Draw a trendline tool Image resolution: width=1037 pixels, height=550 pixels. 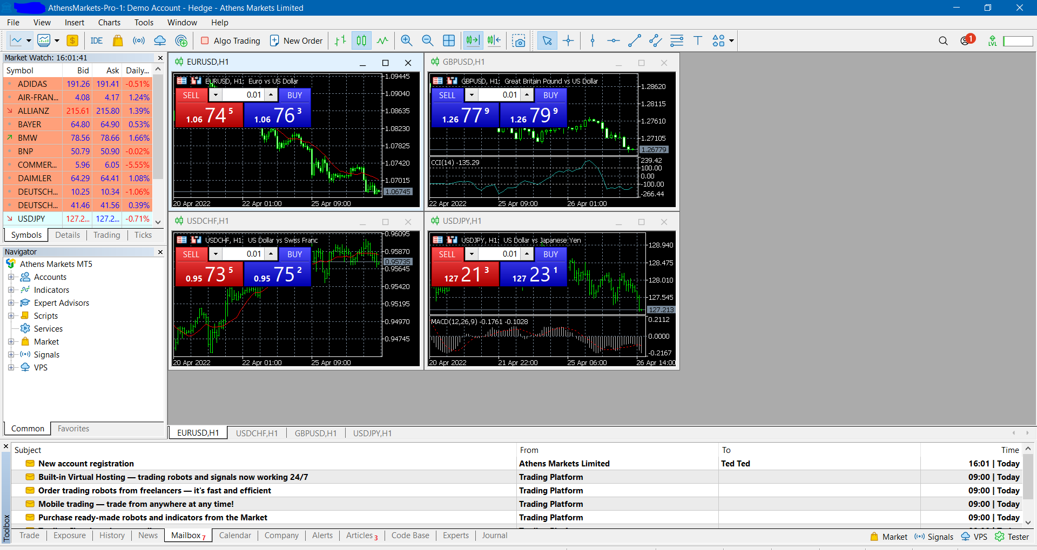(635, 40)
